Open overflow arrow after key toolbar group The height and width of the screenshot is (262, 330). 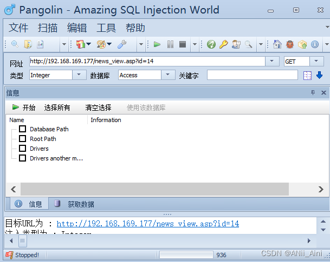tap(261, 44)
